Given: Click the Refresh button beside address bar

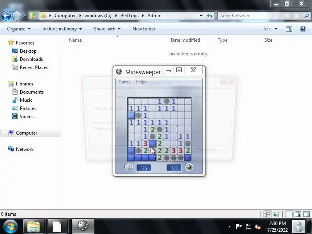Looking at the screenshot, I should (210, 16).
